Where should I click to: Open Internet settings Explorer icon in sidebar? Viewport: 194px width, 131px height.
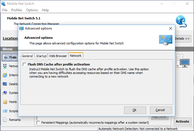(x=5, y=75)
